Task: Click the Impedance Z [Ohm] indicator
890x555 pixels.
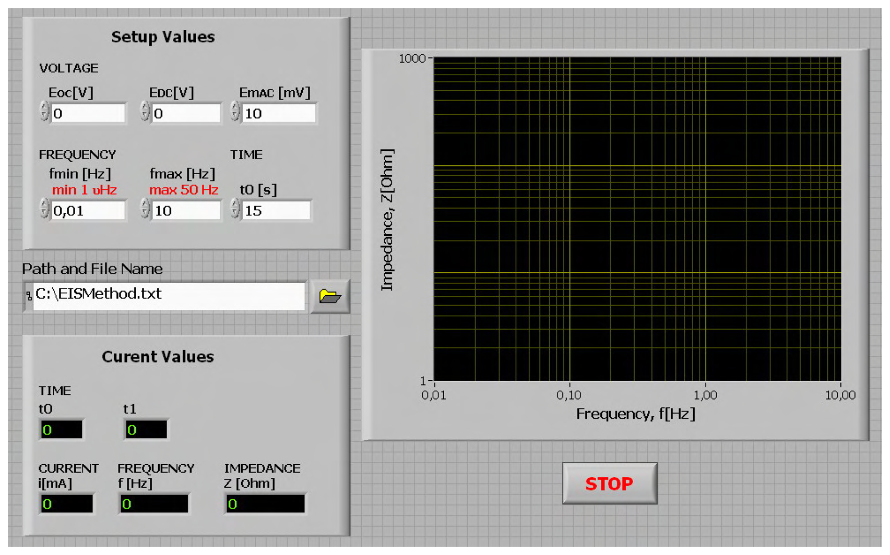Action: [x=265, y=503]
